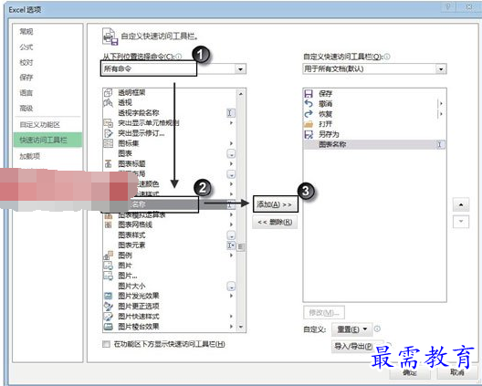The height and width of the screenshot is (386, 482).
Task: Select 图表模拟运算表 in command list
Action: (x=170, y=214)
